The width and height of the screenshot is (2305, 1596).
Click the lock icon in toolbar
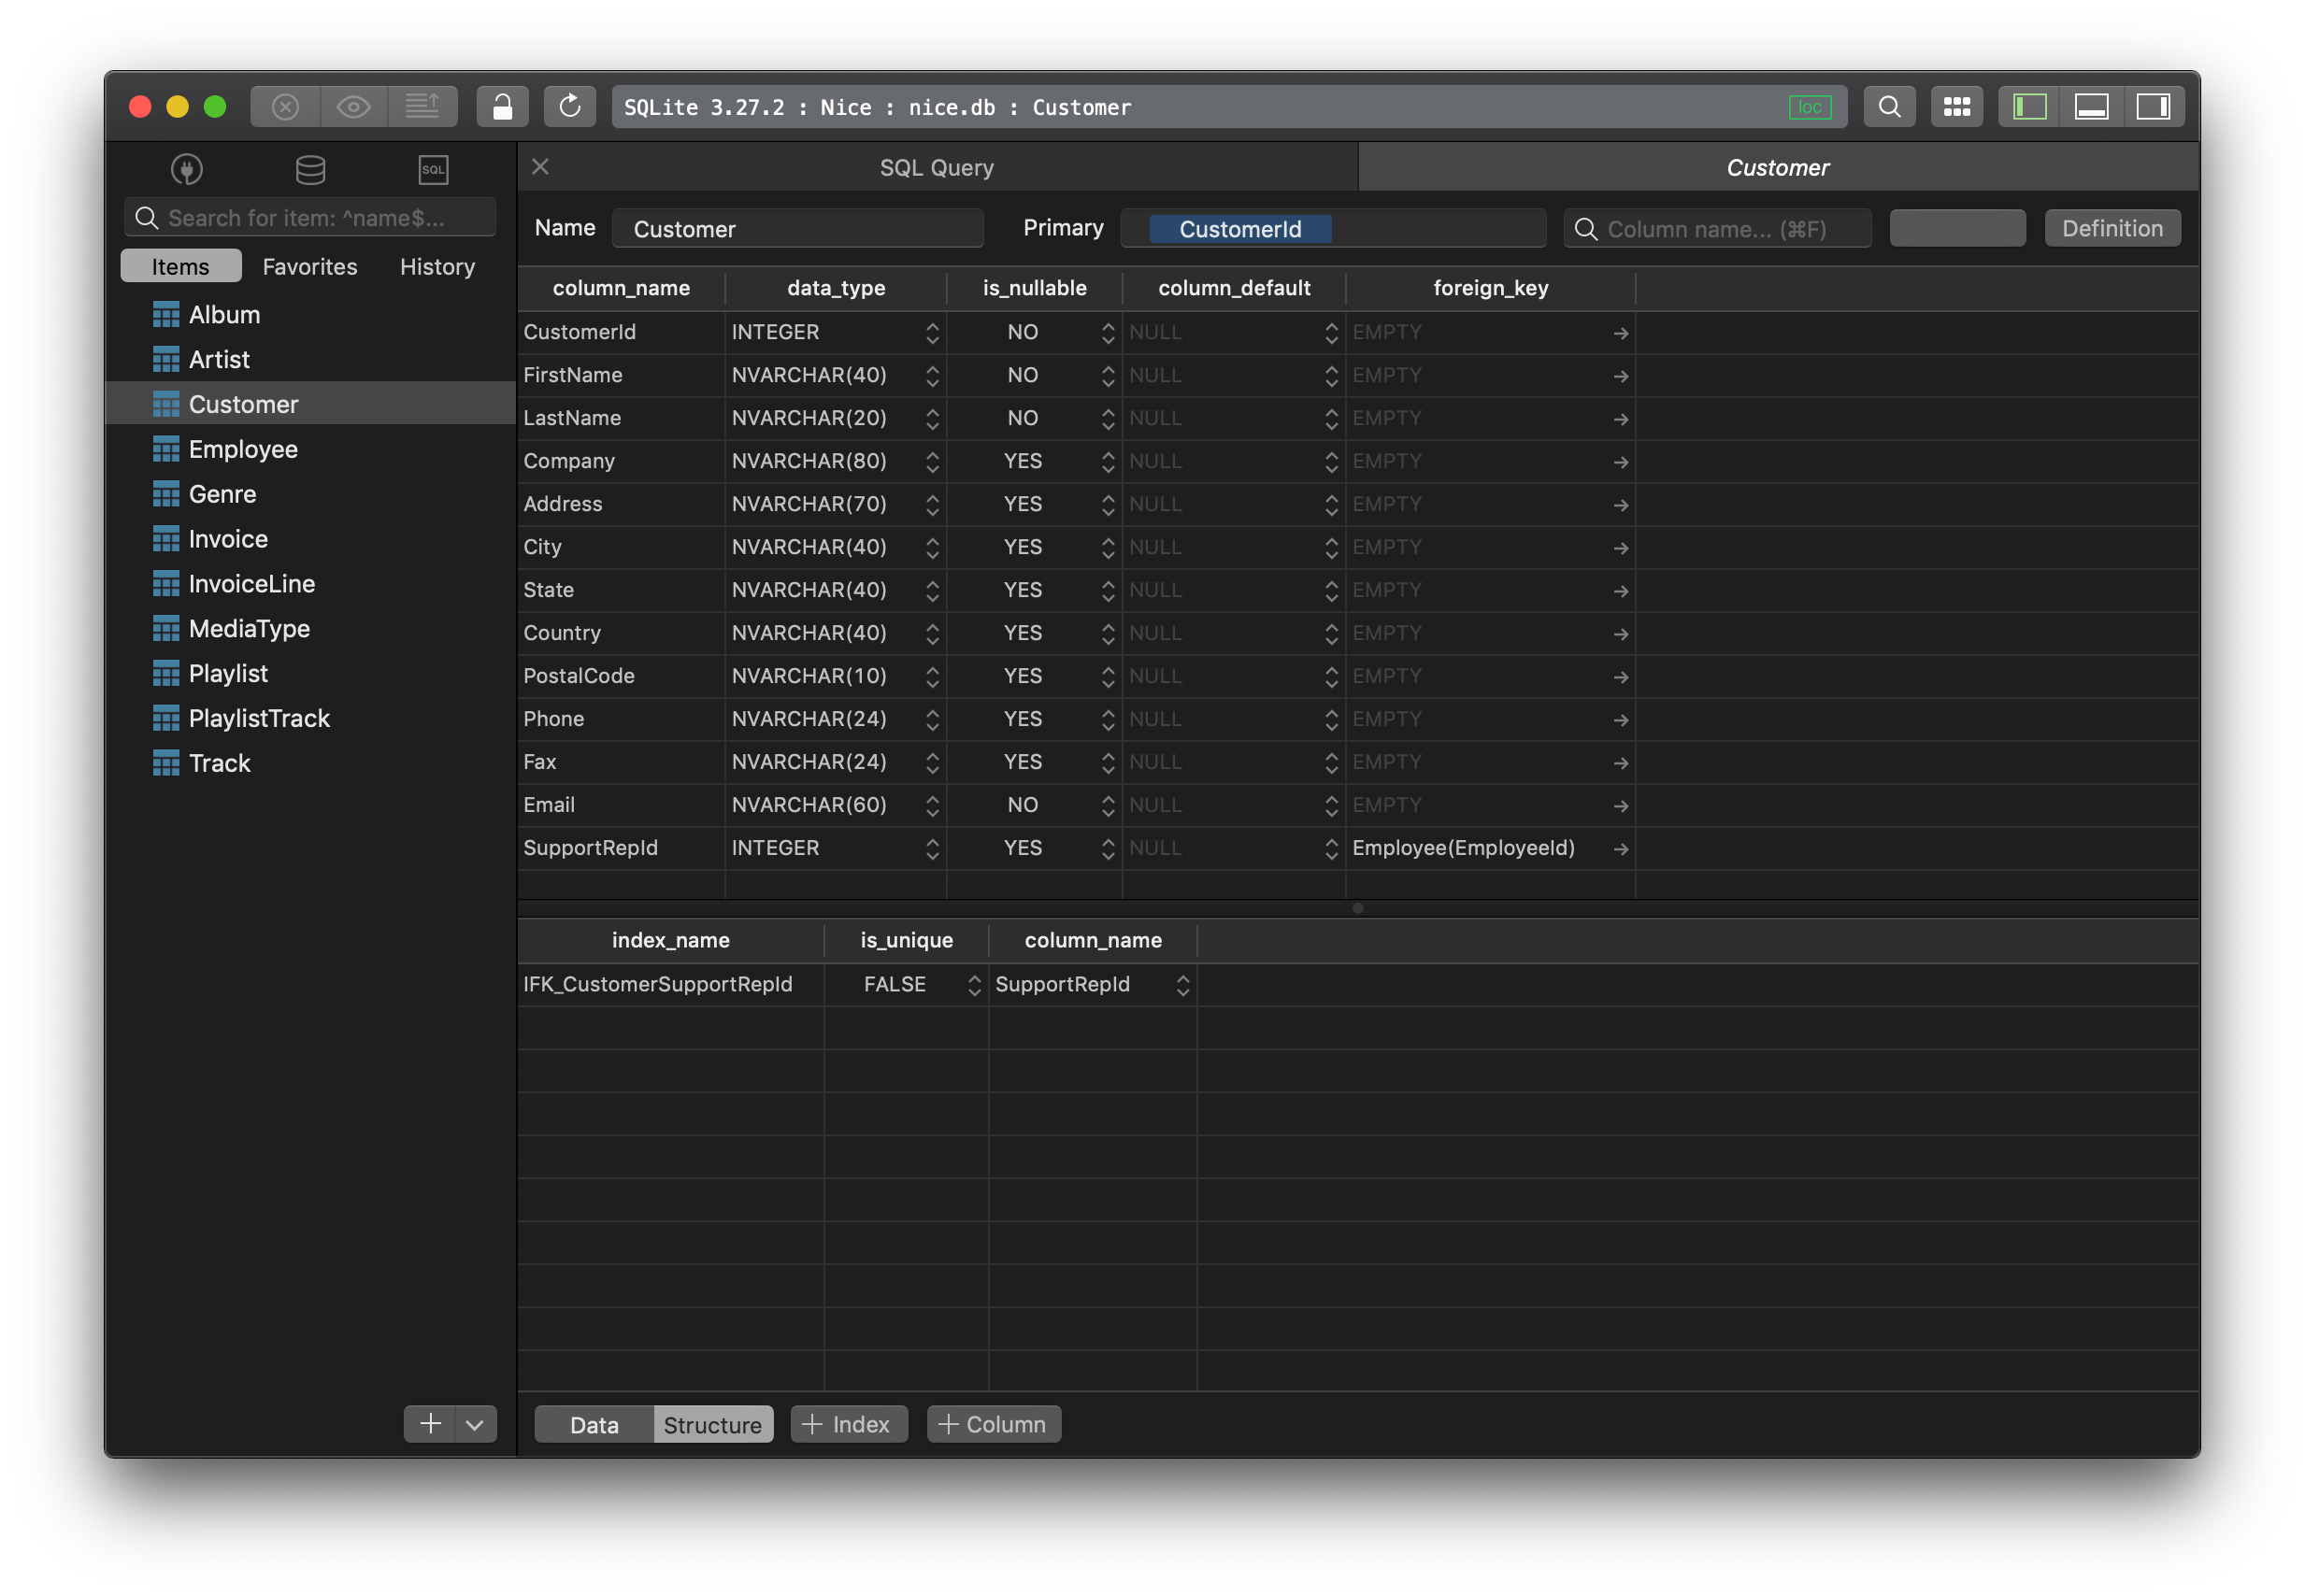pyautogui.click(x=502, y=107)
